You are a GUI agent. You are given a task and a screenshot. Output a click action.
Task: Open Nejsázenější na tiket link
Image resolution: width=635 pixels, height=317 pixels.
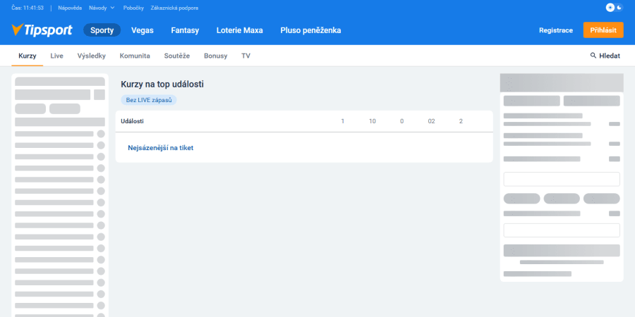pos(161,148)
